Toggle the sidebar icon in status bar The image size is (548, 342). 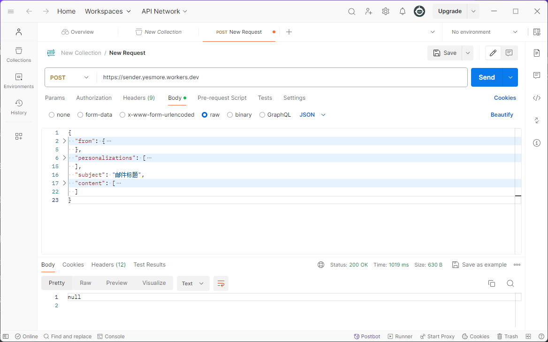point(6,336)
